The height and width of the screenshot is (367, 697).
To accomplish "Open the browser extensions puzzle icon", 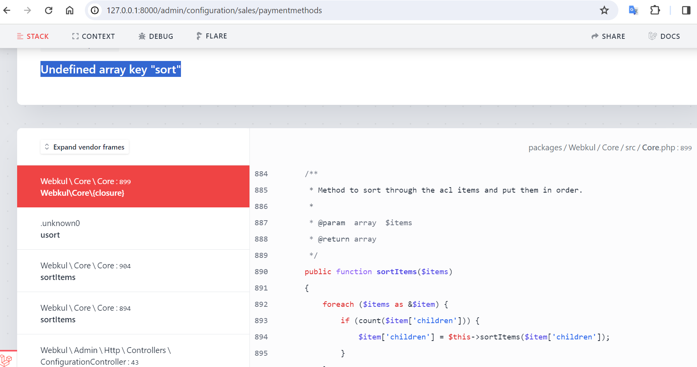I will point(655,10).
